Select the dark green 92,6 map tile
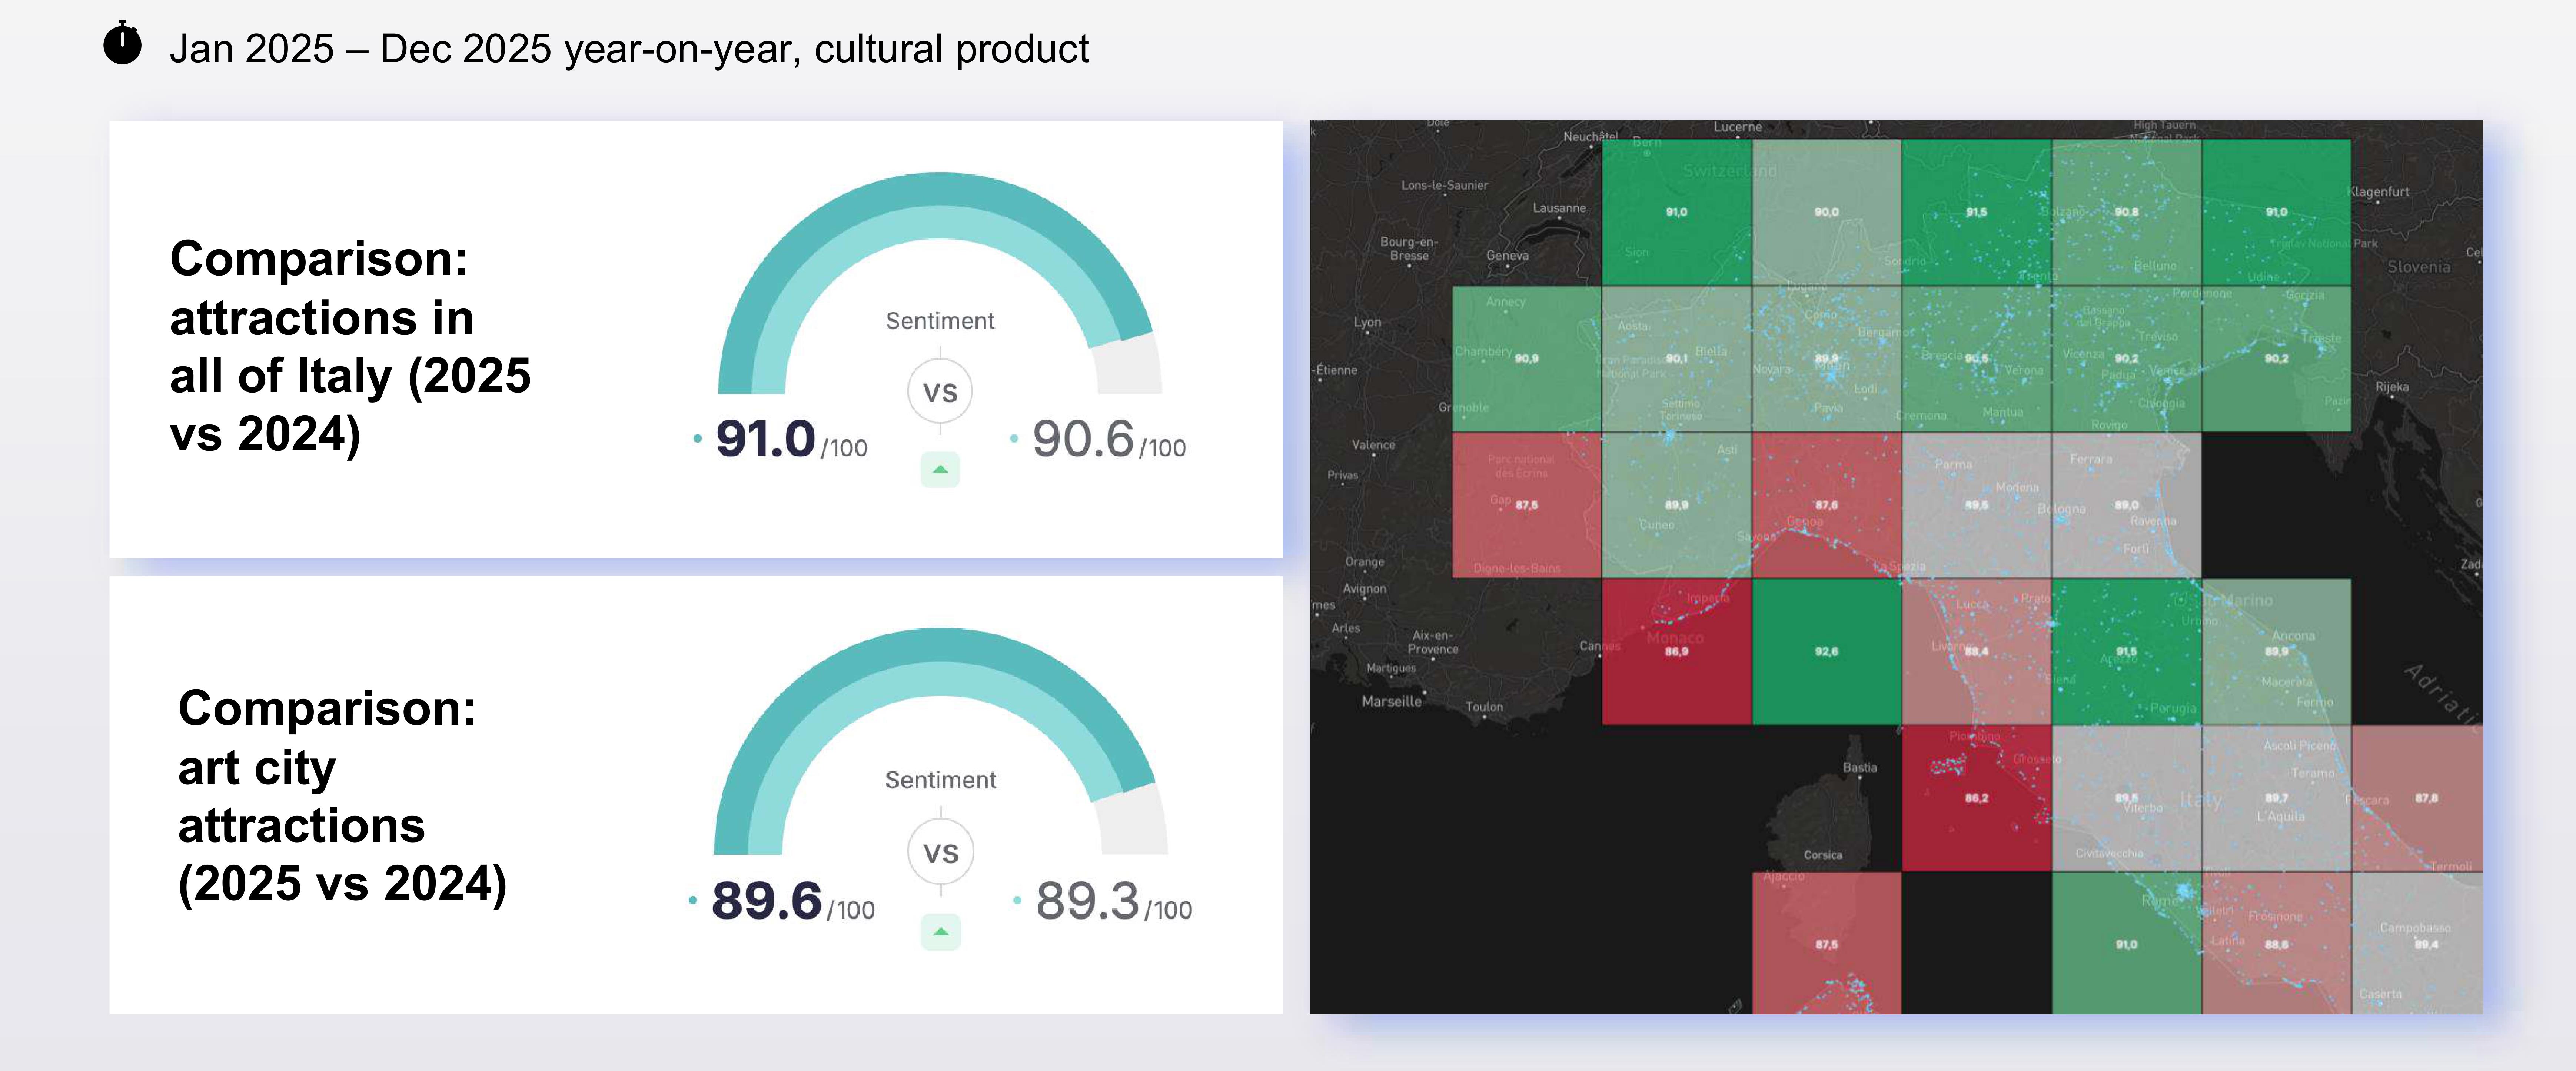This screenshot has width=2576, height=1071. [x=1827, y=652]
